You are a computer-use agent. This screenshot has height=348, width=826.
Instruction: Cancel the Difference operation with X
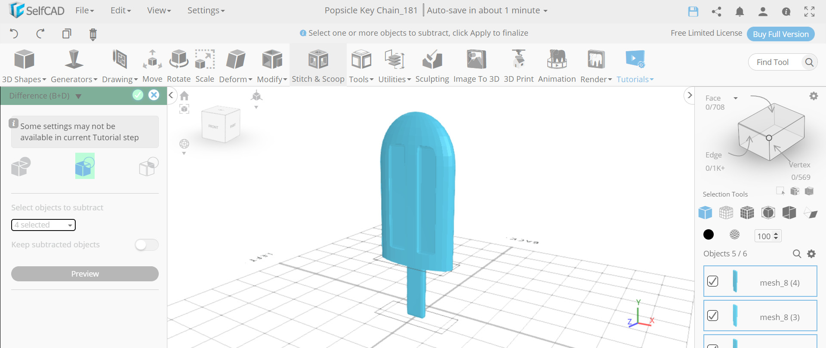(154, 95)
